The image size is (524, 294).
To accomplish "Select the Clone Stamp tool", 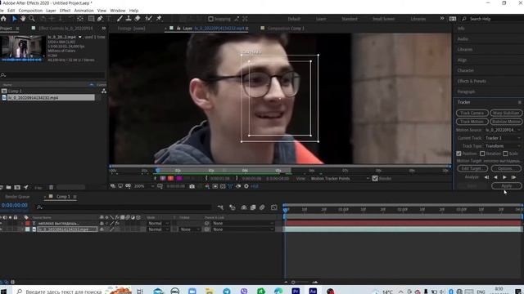I will 129,19.
